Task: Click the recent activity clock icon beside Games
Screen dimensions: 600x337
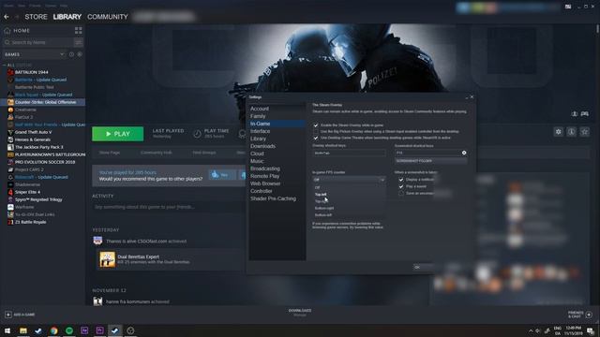Action: click(71, 54)
